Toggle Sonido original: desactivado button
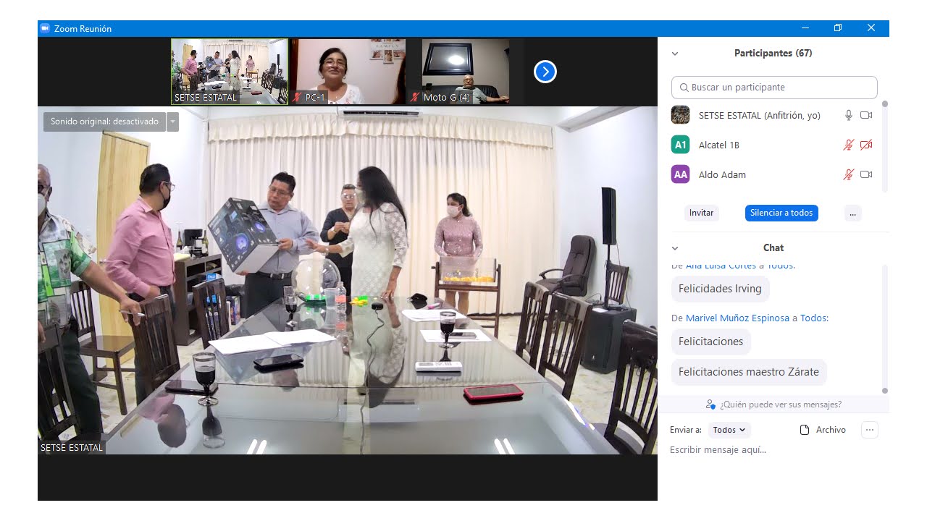This screenshot has height=521, width=927. tap(104, 122)
